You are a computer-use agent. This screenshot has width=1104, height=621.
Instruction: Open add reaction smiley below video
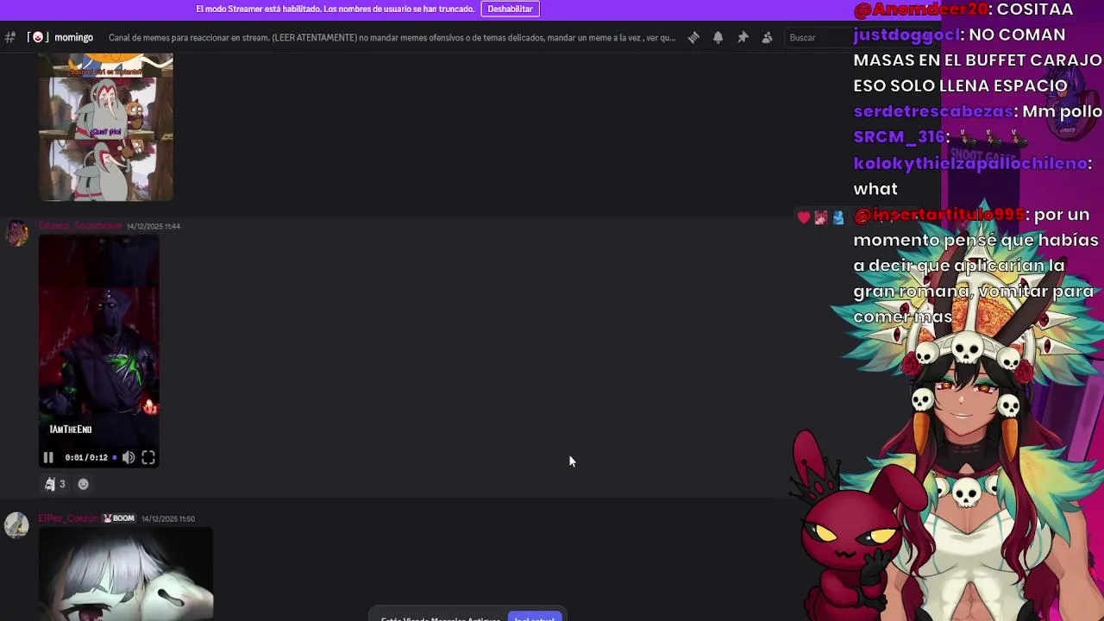click(84, 484)
